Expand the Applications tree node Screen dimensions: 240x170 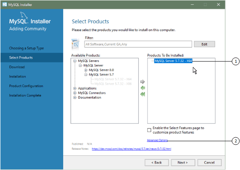(75, 88)
